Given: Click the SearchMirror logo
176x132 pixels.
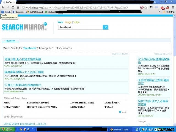Looking at the screenshot, I should (x=24, y=27).
